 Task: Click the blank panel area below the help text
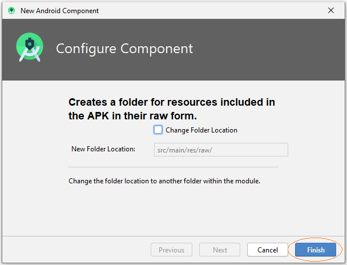173,210
